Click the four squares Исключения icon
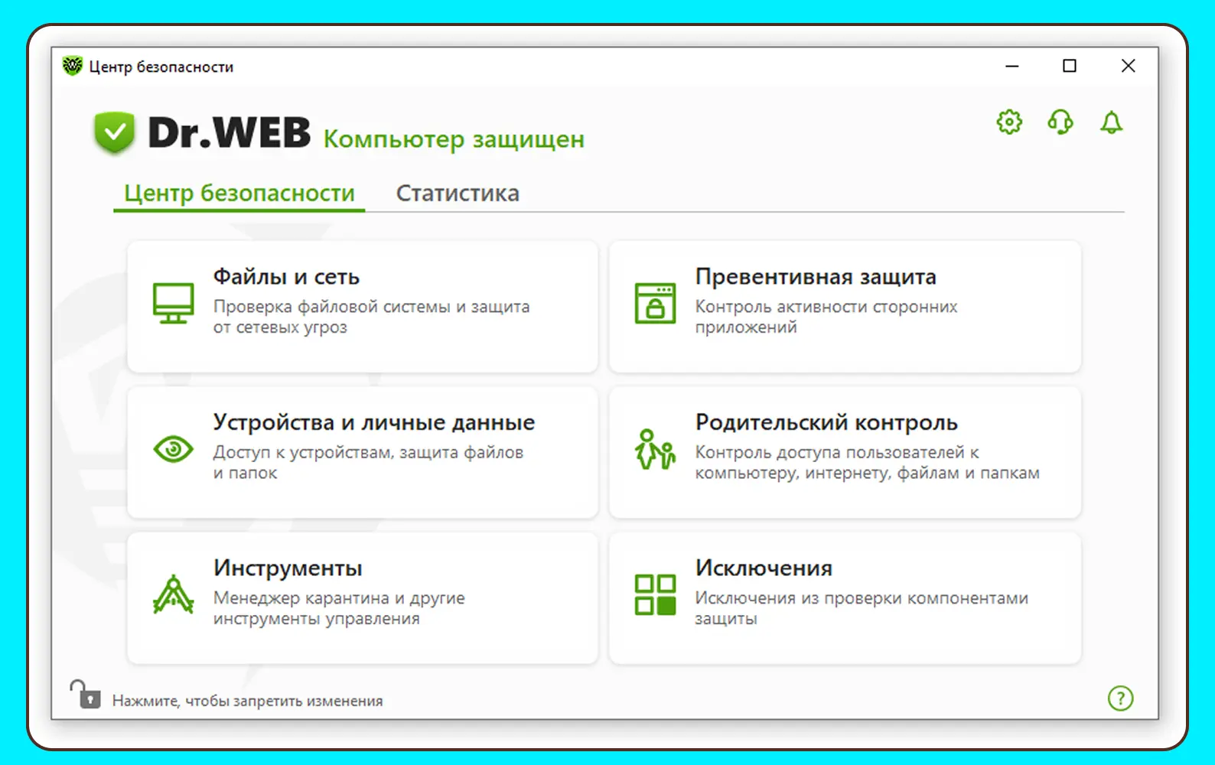The width and height of the screenshot is (1215, 765). click(655, 594)
